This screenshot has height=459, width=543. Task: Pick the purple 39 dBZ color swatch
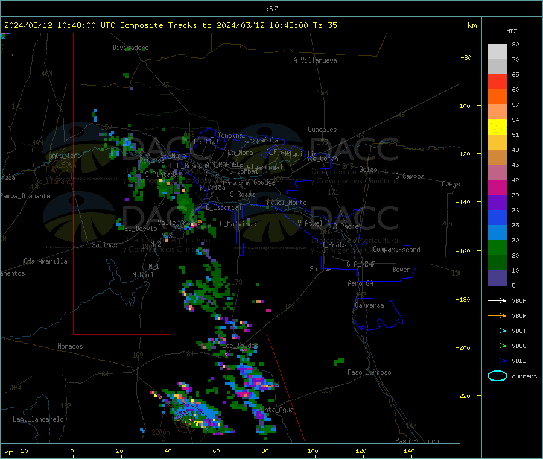click(x=497, y=203)
